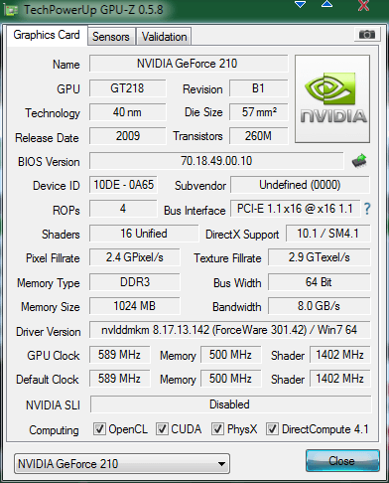
Task: Click the blue down arrow in title bar
Action: [301, 5]
